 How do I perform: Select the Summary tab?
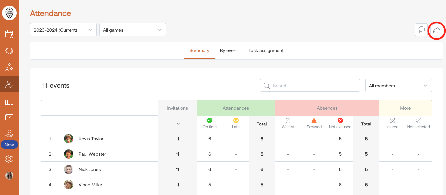pyautogui.click(x=199, y=51)
